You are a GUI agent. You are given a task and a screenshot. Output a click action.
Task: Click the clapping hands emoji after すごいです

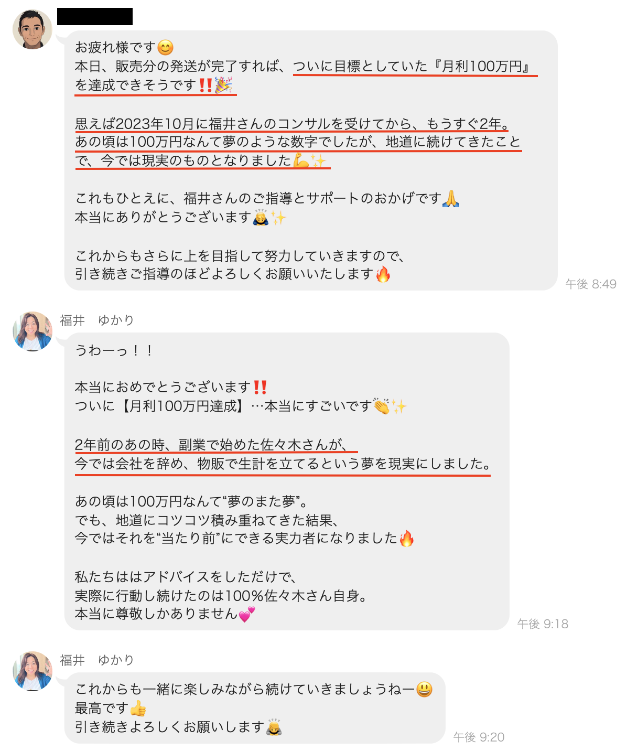[382, 406]
